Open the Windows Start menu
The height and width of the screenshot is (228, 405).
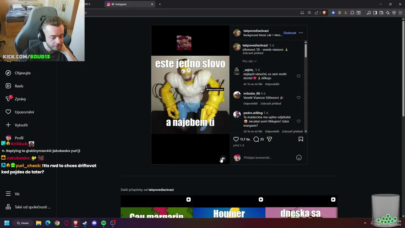coord(7,223)
